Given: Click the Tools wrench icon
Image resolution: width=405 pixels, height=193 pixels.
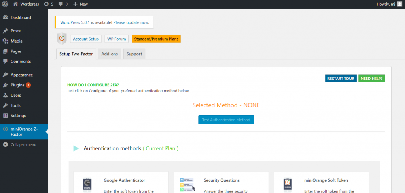Looking at the screenshot, I should click(5, 105).
